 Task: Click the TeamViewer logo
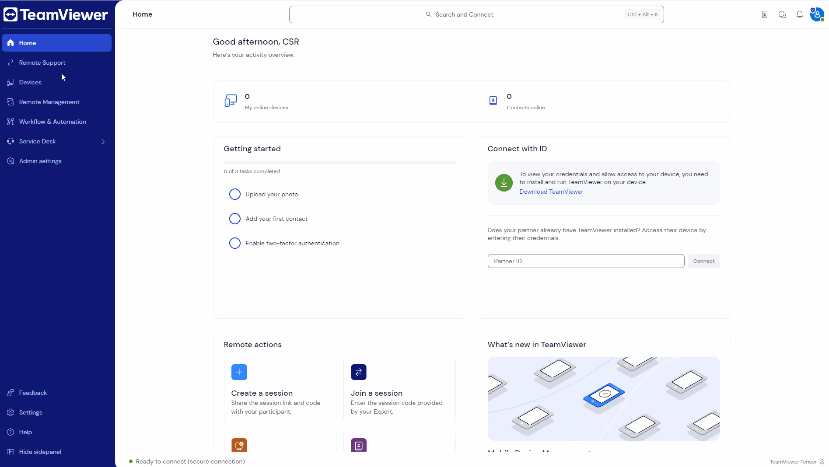tap(56, 14)
